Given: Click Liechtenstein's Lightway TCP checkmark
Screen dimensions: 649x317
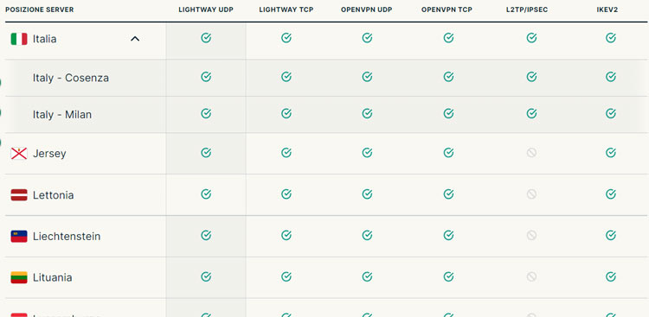Looking at the screenshot, I should tap(286, 235).
